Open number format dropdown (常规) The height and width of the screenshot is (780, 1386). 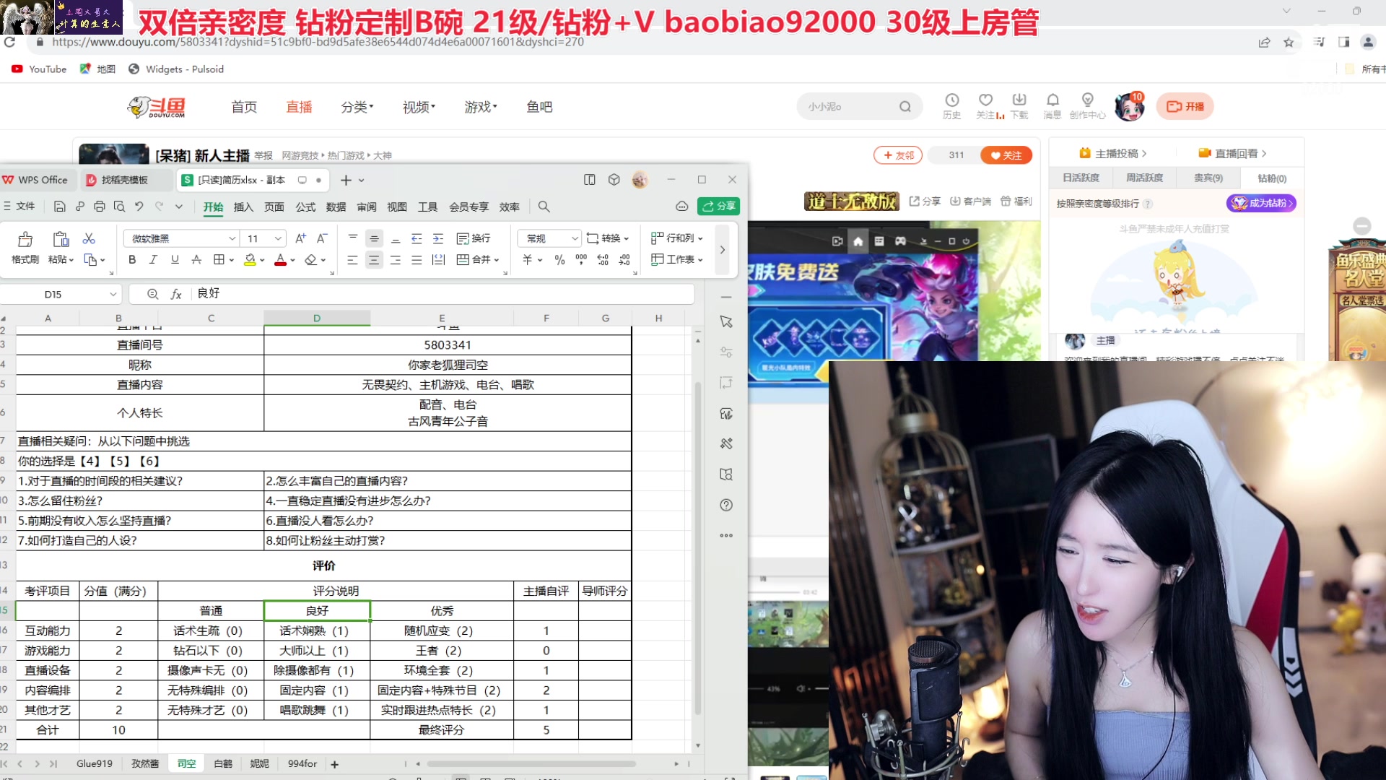coord(575,238)
